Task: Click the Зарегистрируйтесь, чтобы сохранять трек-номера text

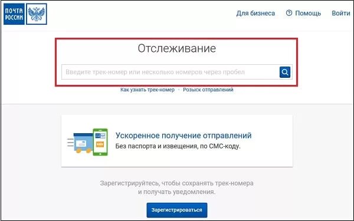Action: (x=176, y=183)
